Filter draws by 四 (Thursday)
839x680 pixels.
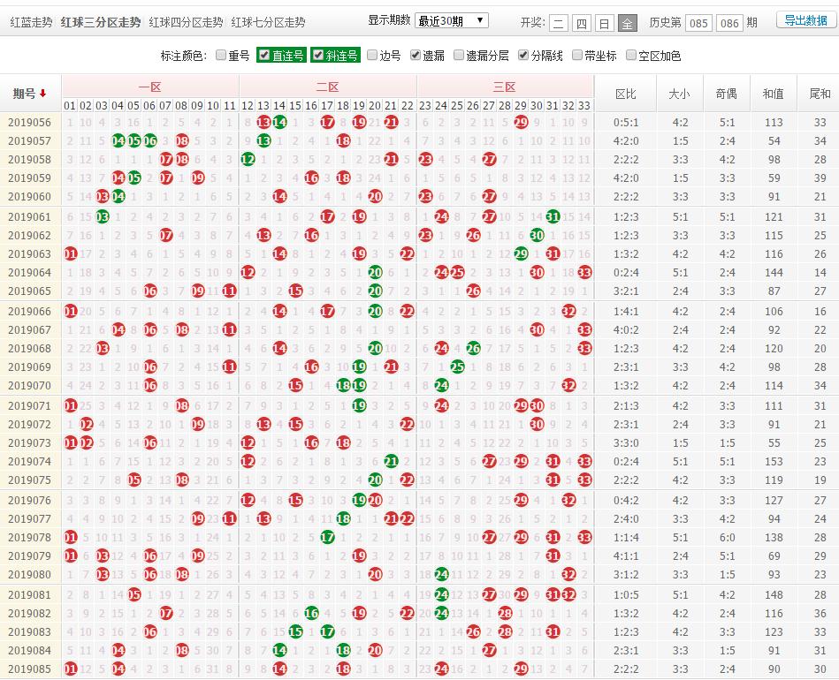tap(581, 23)
